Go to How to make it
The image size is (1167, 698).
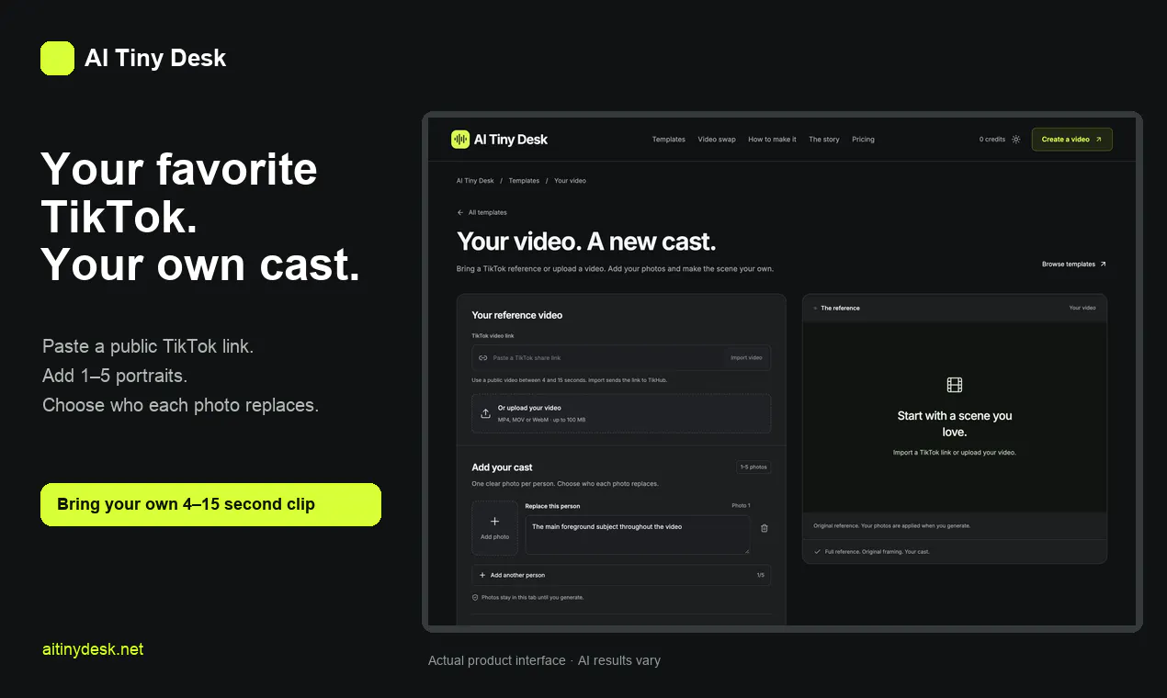point(772,140)
